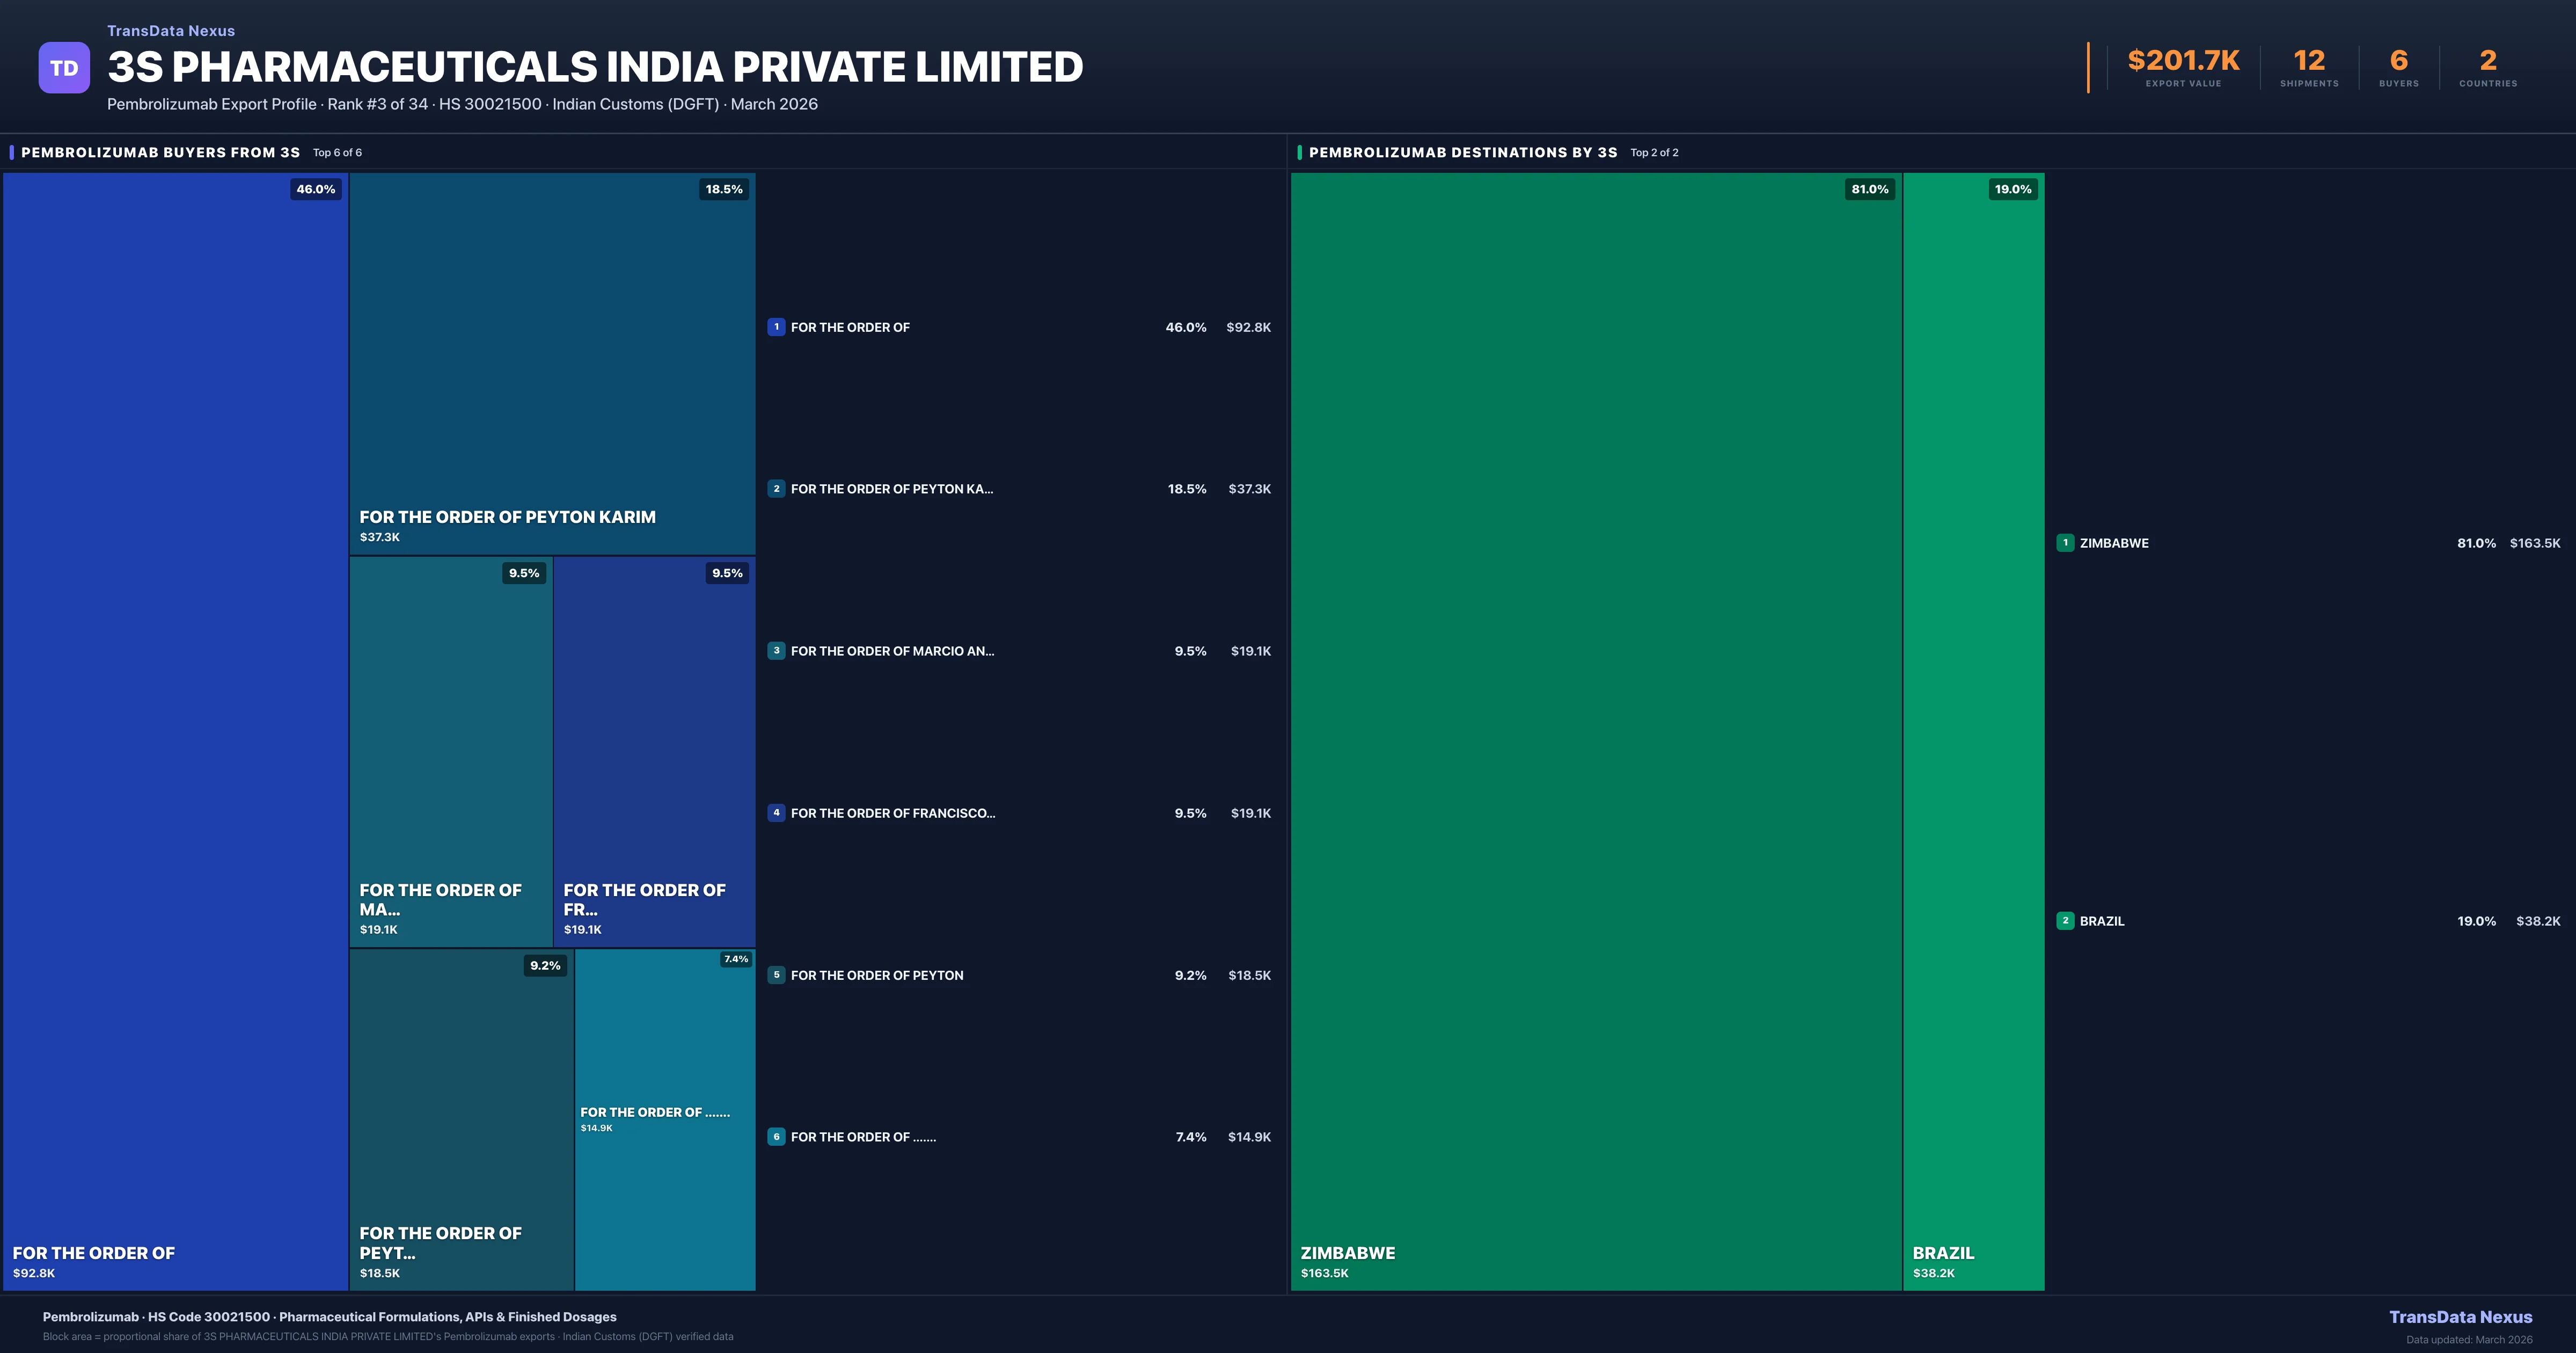2576x1353 pixels.
Task: Click rank 4 badge beside Francisco... entry
Action: 776,812
